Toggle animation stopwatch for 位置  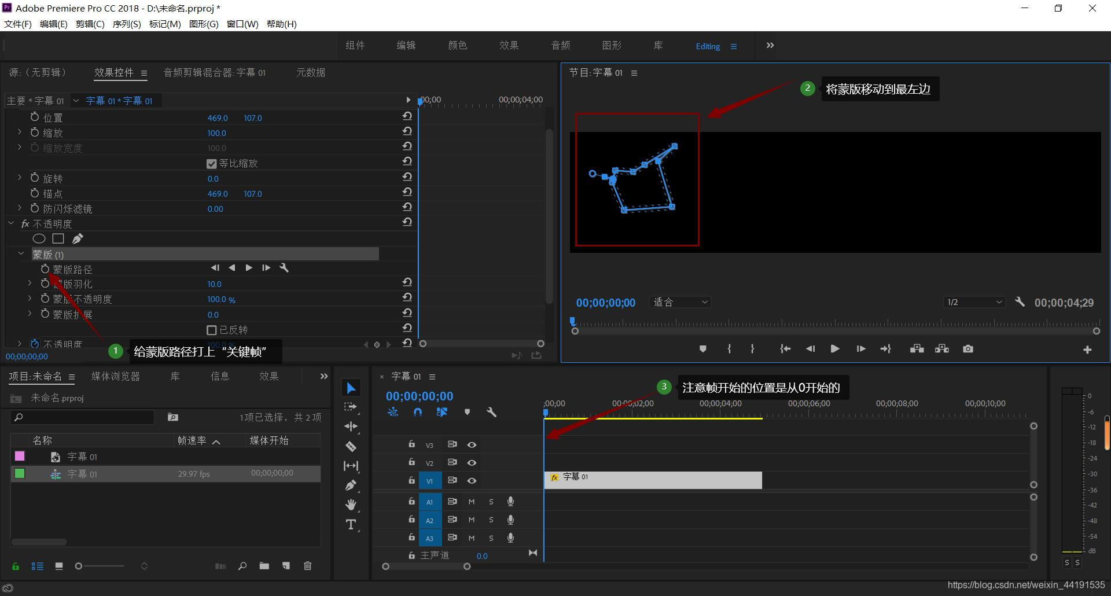(x=35, y=117)
